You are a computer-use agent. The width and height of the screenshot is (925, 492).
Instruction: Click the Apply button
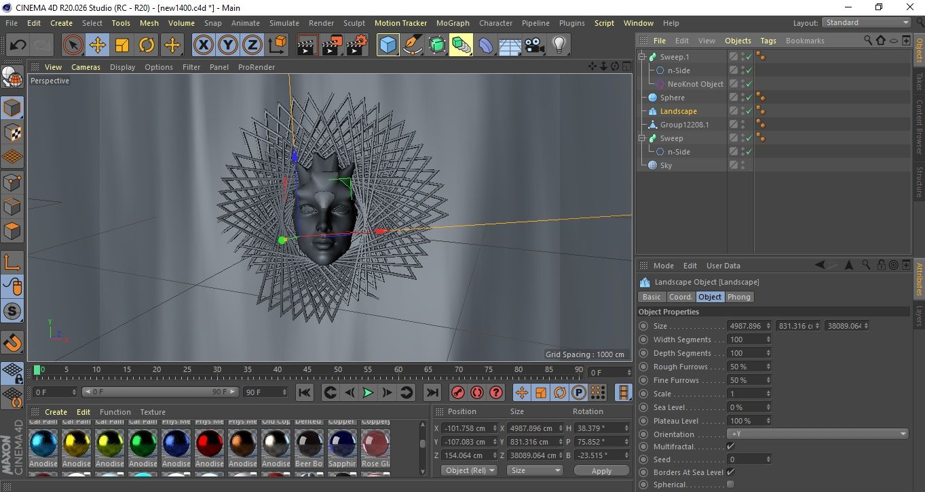(601, 470)
